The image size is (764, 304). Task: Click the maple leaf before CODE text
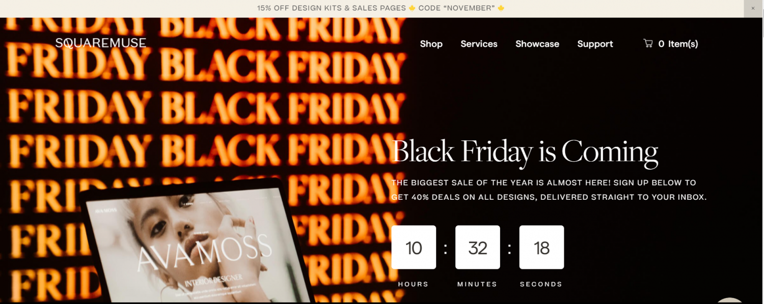(x=412, y=8)
